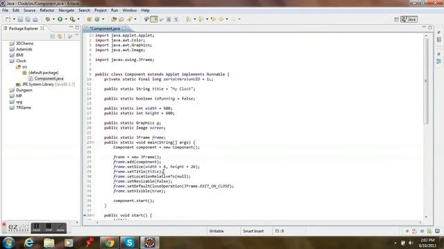Toggle Mark Occurrences highlighted button
444x249 pixels.
coord(154,19)
